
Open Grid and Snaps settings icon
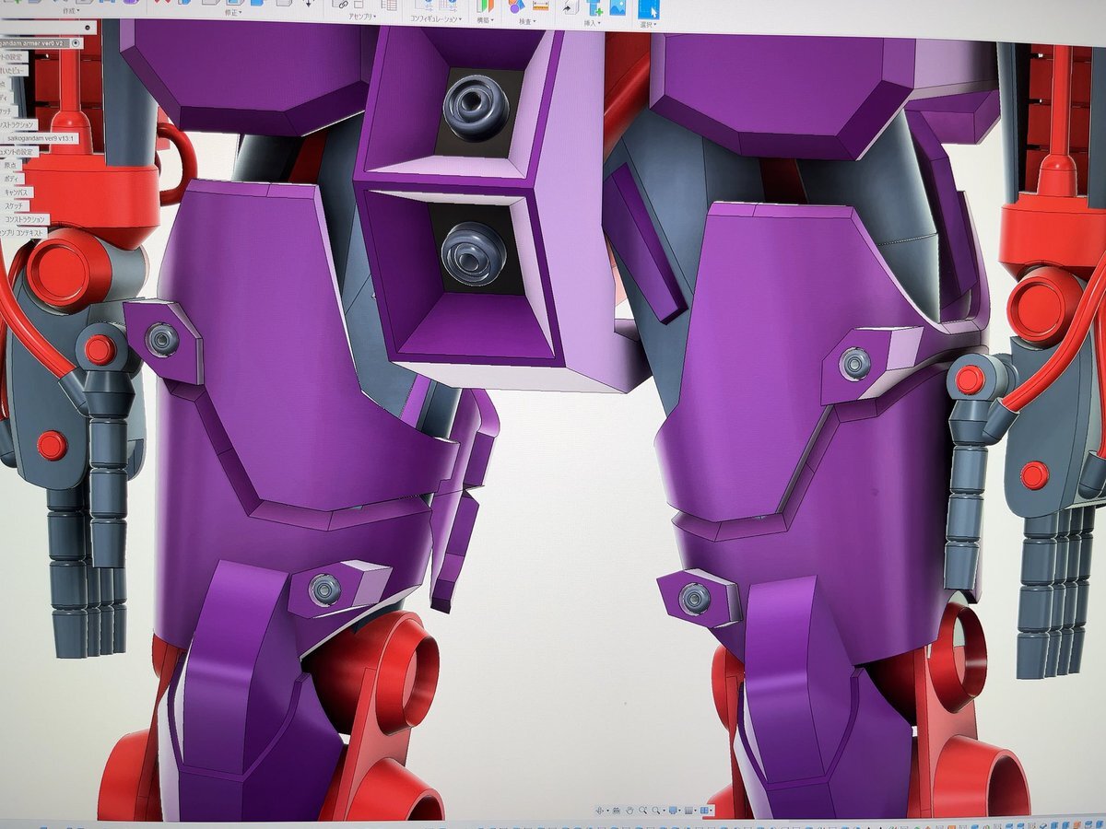coord(689,811)
